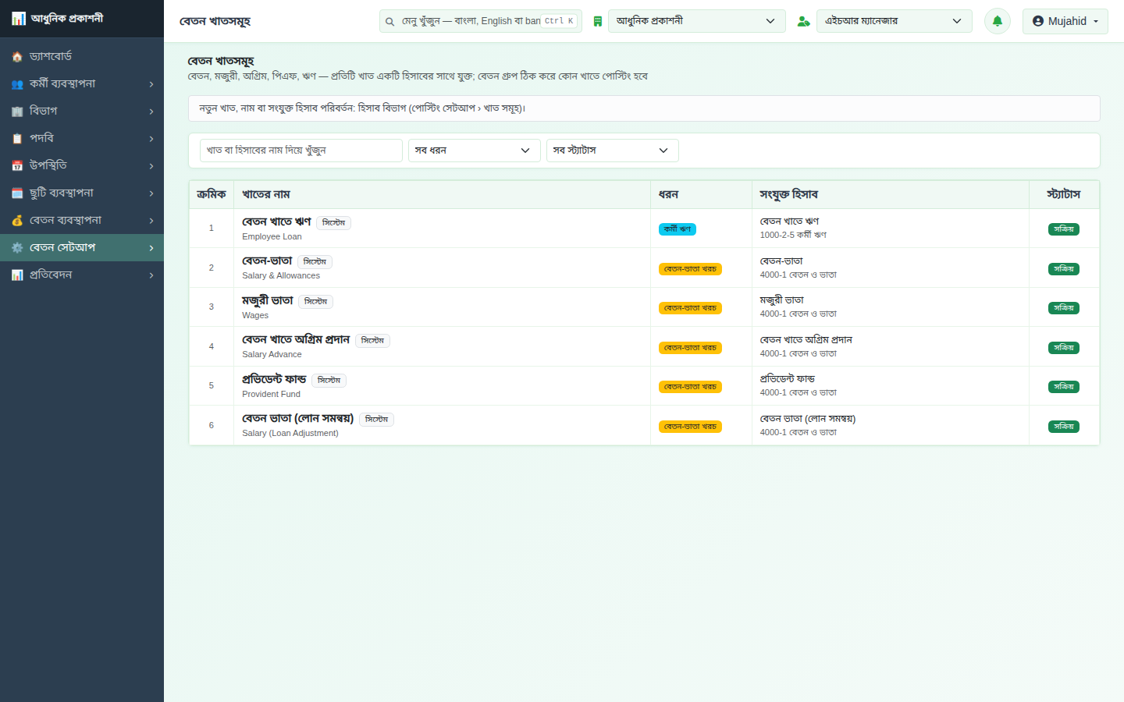Focus the top menu search box
Viewport: 1124px width, 702px height.
(481, 21)
